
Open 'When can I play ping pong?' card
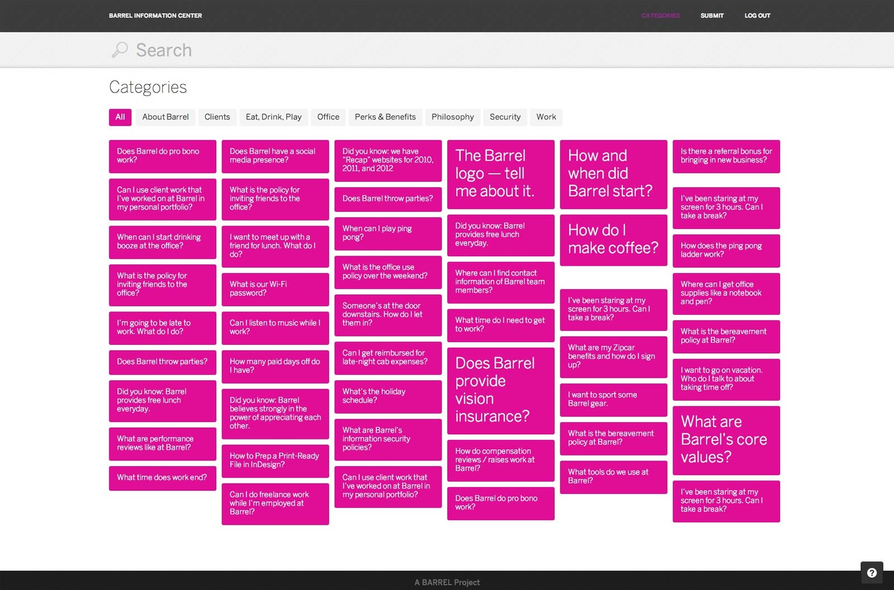pos(388,233)
